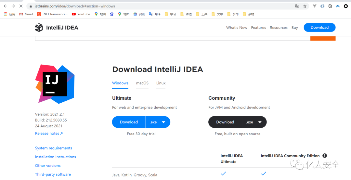Switch to the macOS tab
This screenshot has height=180, width=351.
(142, 83)
